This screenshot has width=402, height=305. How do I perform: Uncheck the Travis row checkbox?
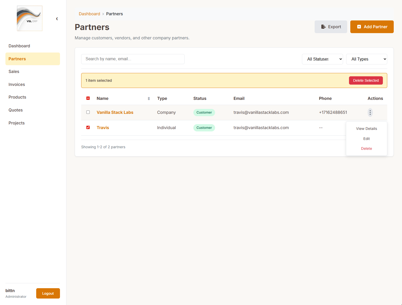(x=88, y=128)
